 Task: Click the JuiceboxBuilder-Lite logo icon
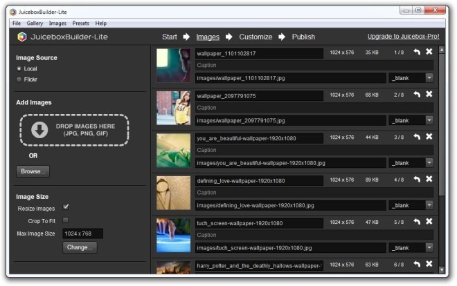pos(22,37)
